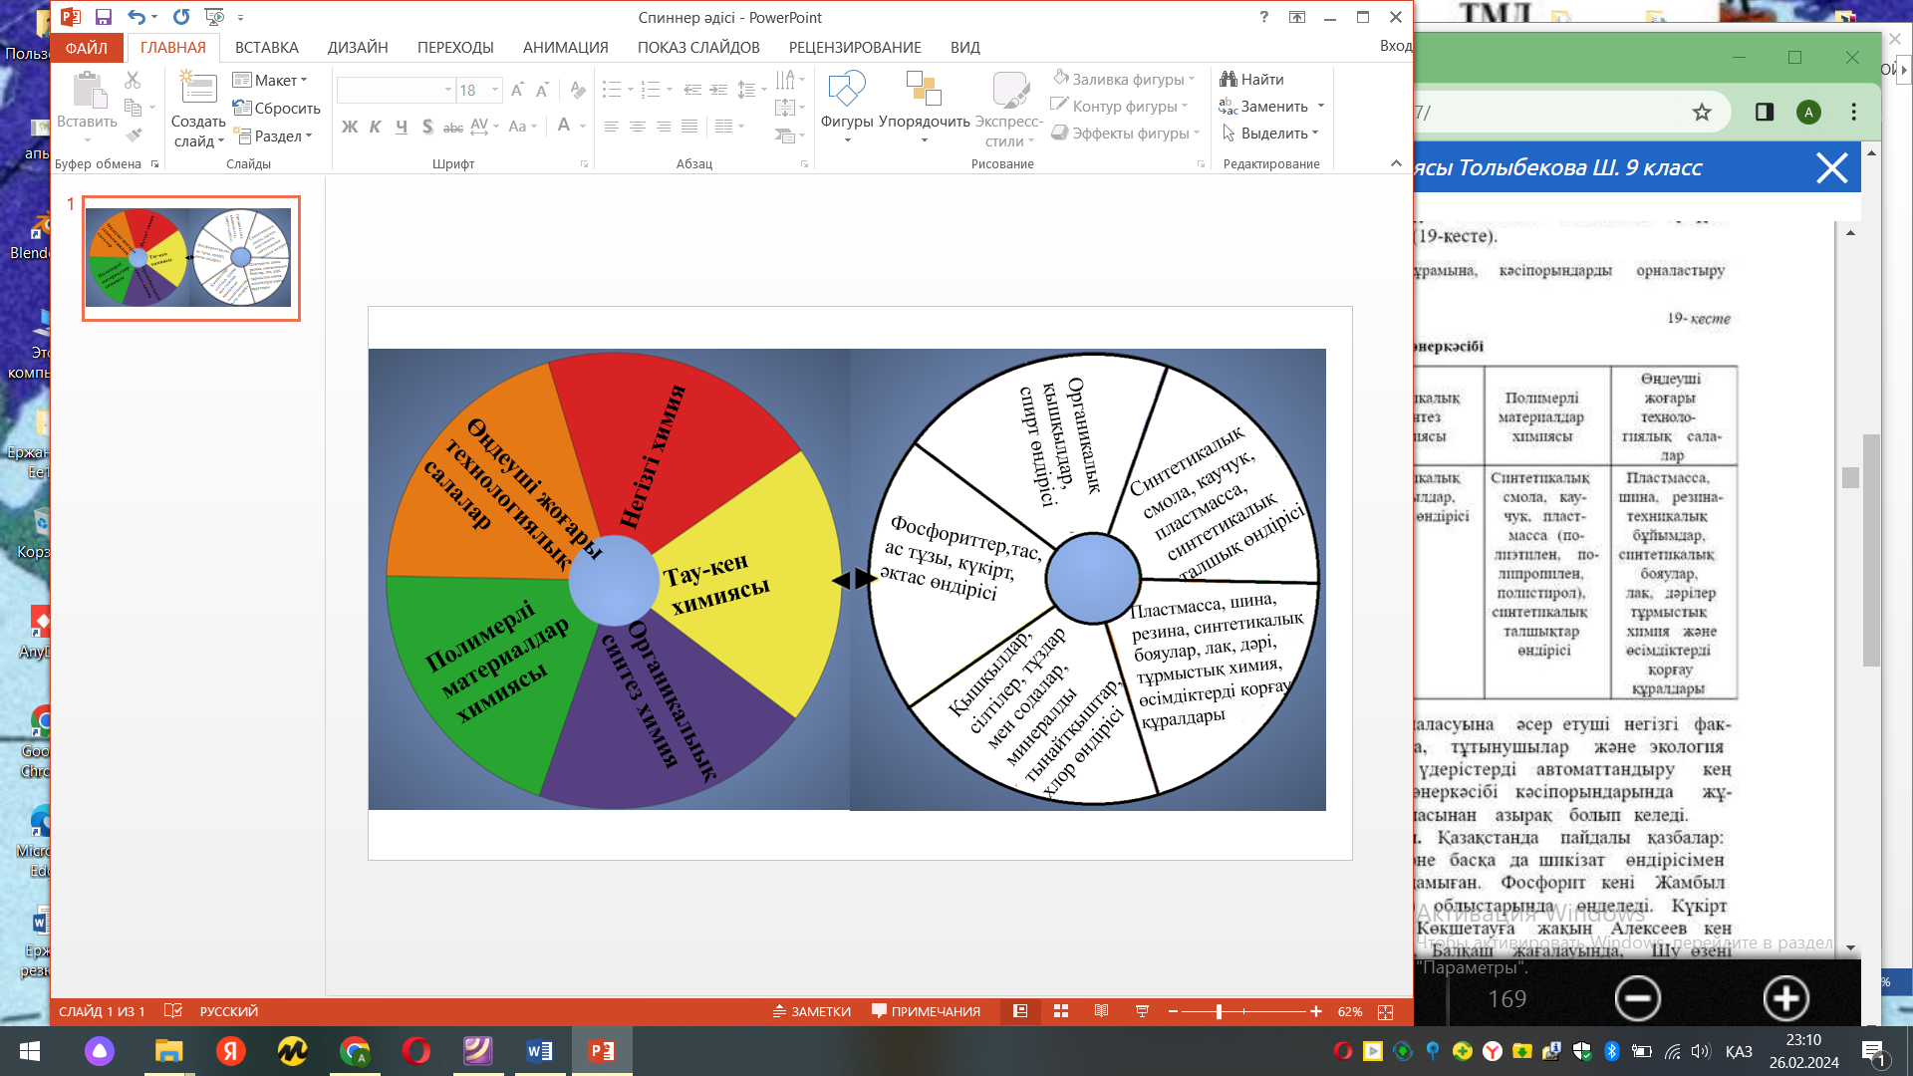Toggle text Shadow (S) formatting

click(427, 127)
